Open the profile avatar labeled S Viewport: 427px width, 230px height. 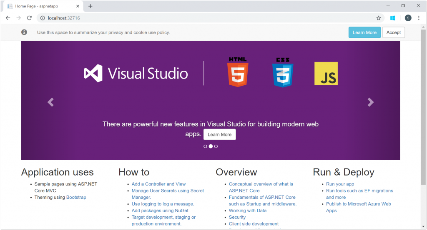(408, 18)
